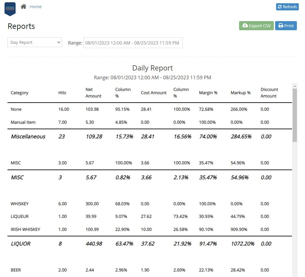Print the Daily Report
This screenshot has height=277, width=305.
[x=286, y=25]
